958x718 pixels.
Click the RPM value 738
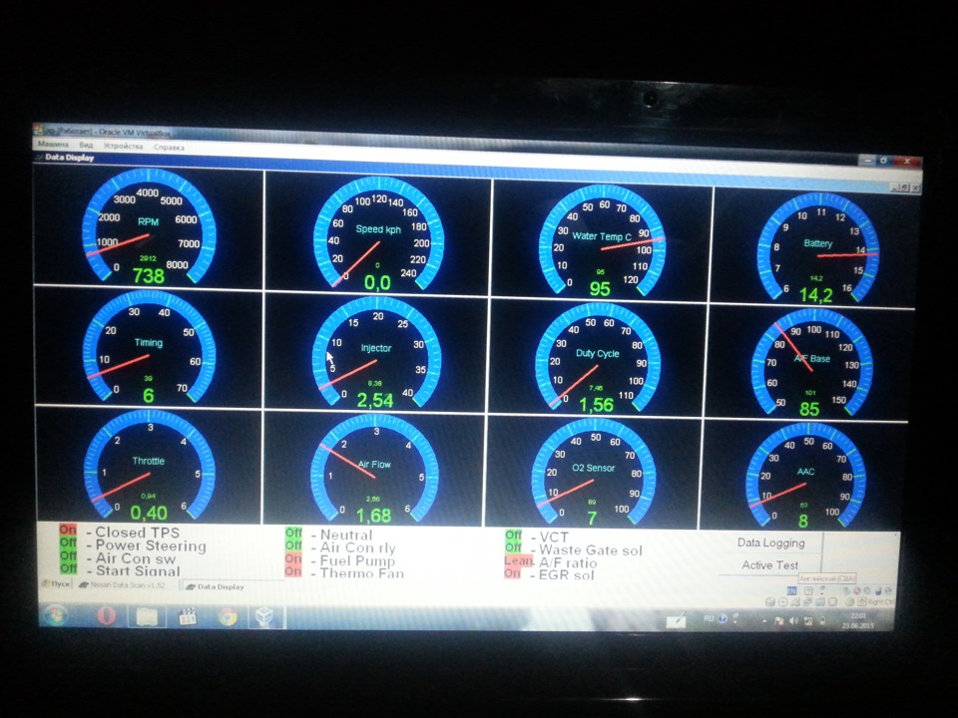[149, 276]
